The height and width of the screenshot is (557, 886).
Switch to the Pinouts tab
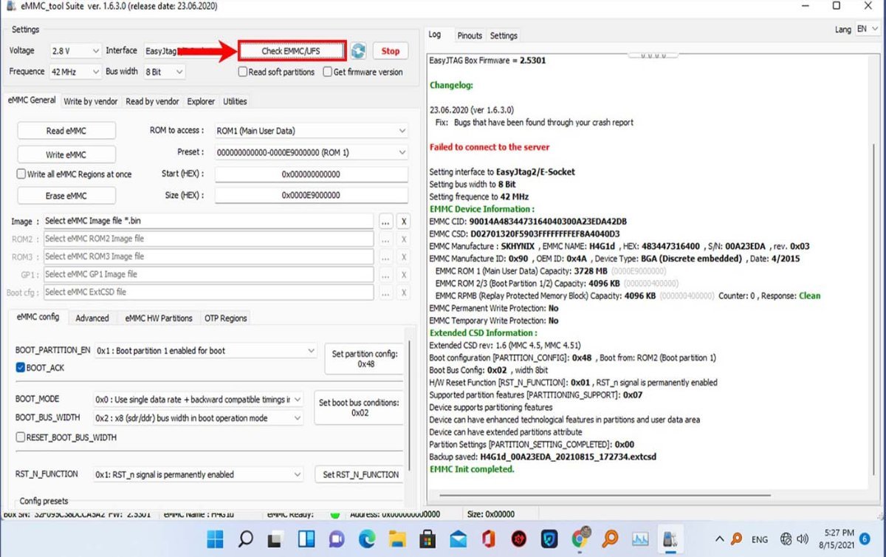pyautogui.click(x=470, y=35)
